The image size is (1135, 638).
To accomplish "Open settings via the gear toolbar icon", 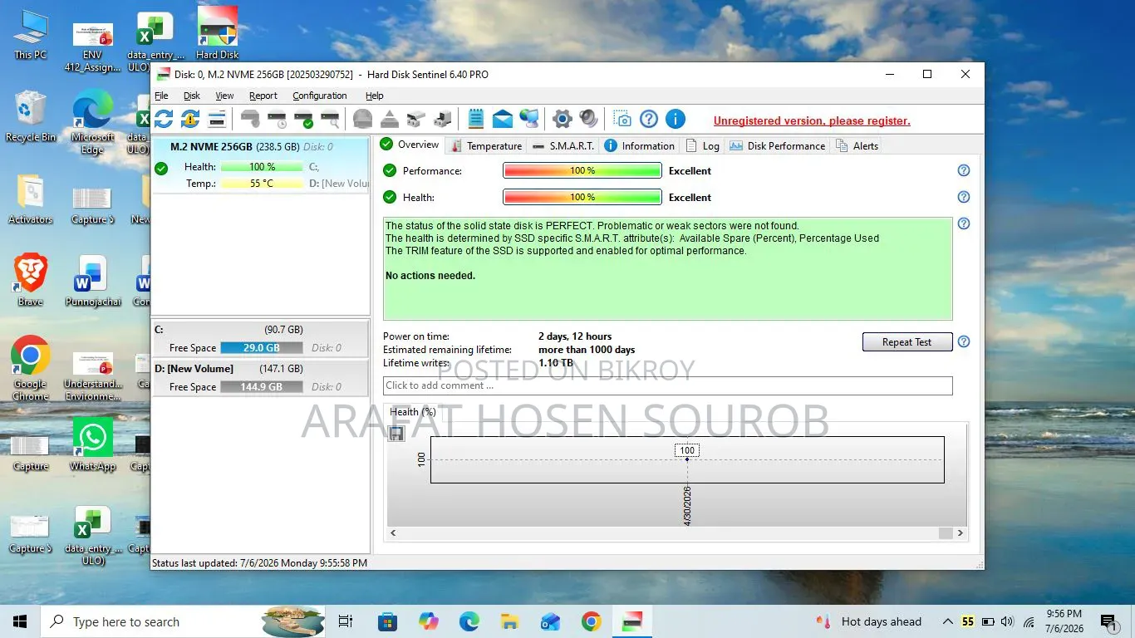I will coord(563,119).
